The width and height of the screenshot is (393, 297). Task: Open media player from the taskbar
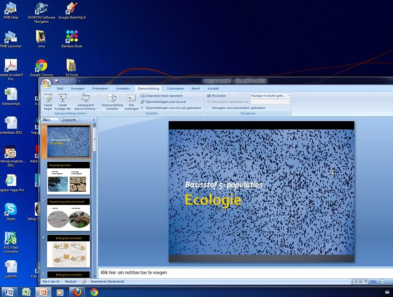click(x=60, y=292)
